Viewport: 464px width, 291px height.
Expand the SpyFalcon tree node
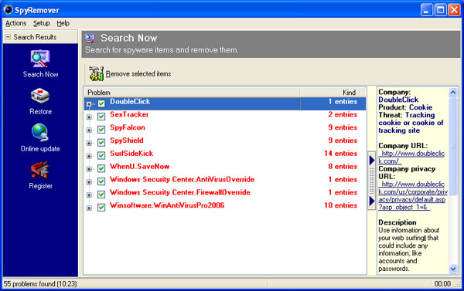click(89, 130)
